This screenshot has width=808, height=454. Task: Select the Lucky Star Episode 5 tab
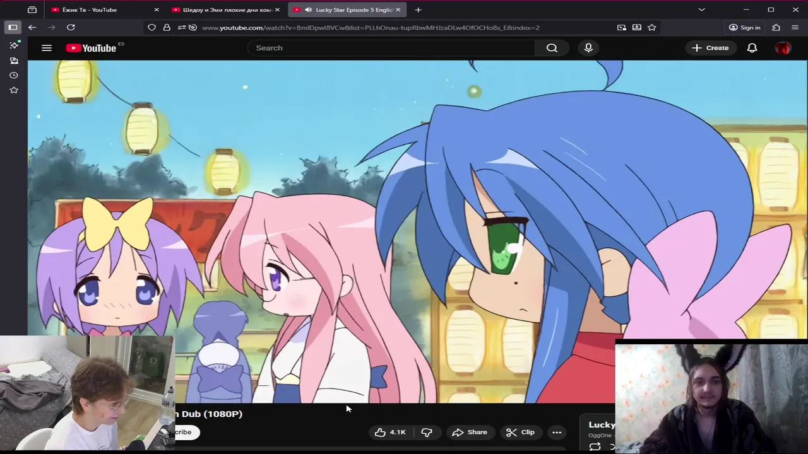click(347, 9)
